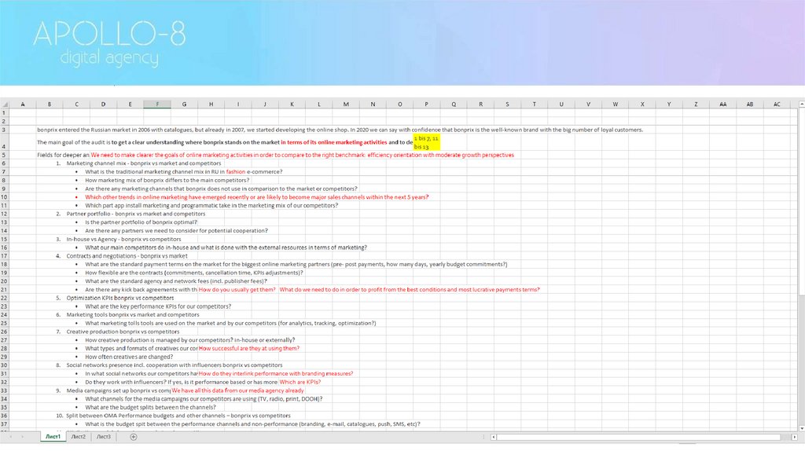Click the previous sheet navigation arrow
The width and height of the screenshot is (805, 451).
click(10, 437)
